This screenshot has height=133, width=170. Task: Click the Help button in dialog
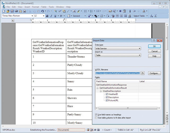click(x=154, y=56)
